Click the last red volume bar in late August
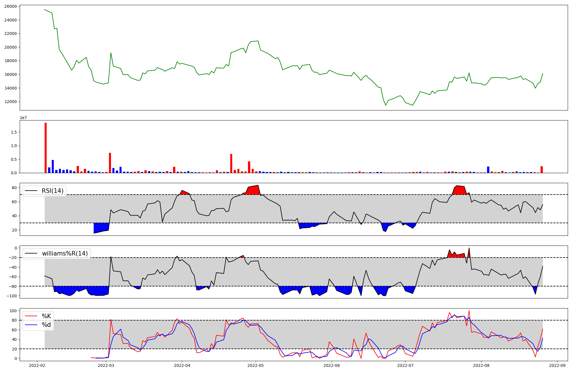Screen dimensions: 572x372 click(541, 170)
